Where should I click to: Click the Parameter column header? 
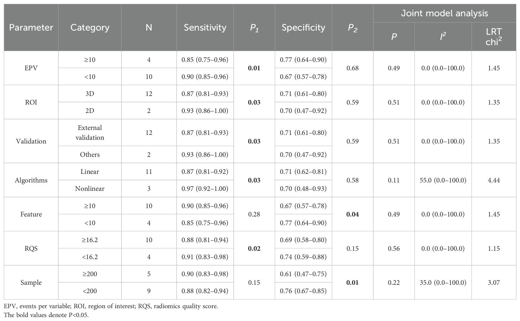(x=31, y=27)
